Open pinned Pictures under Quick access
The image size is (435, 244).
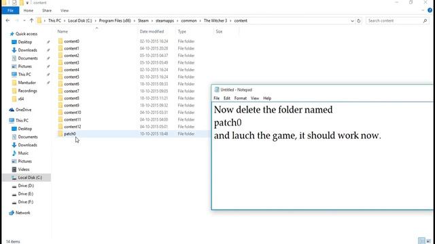pyautogui.click(x=25, y=66)
